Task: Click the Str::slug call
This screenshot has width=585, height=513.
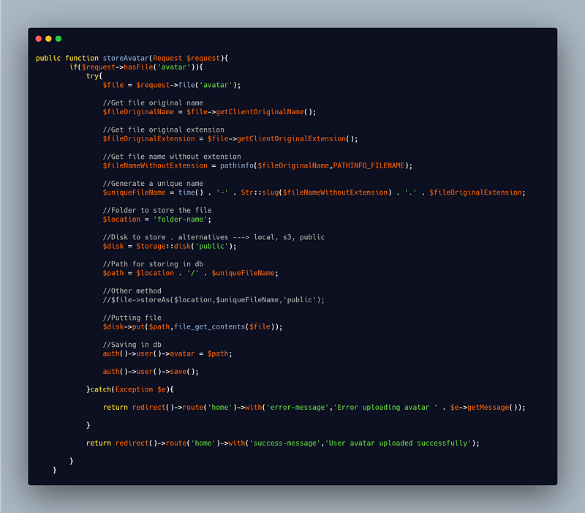Action: click(260, 192)
